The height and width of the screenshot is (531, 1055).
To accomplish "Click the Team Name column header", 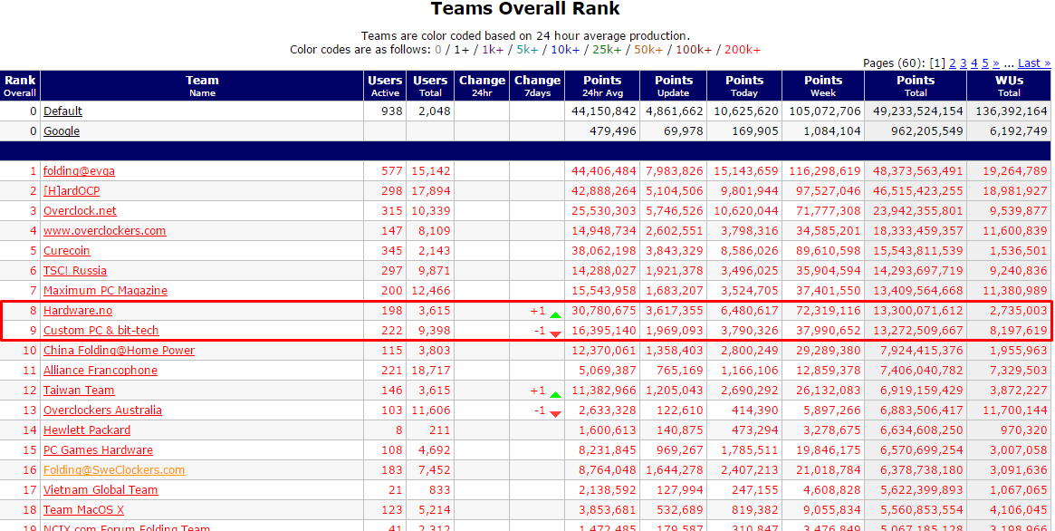I will pyautogui.click(x=202, y=85).
